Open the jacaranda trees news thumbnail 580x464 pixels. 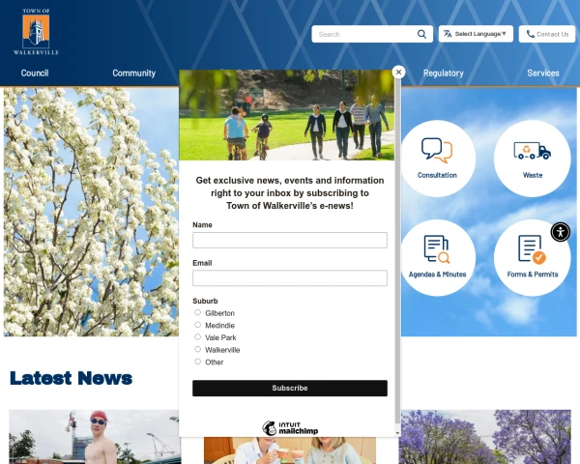point(485,437)
